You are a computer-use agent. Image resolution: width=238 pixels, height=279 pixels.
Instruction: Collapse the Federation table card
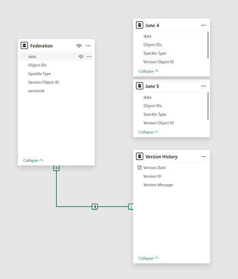(x=33, y=160)
